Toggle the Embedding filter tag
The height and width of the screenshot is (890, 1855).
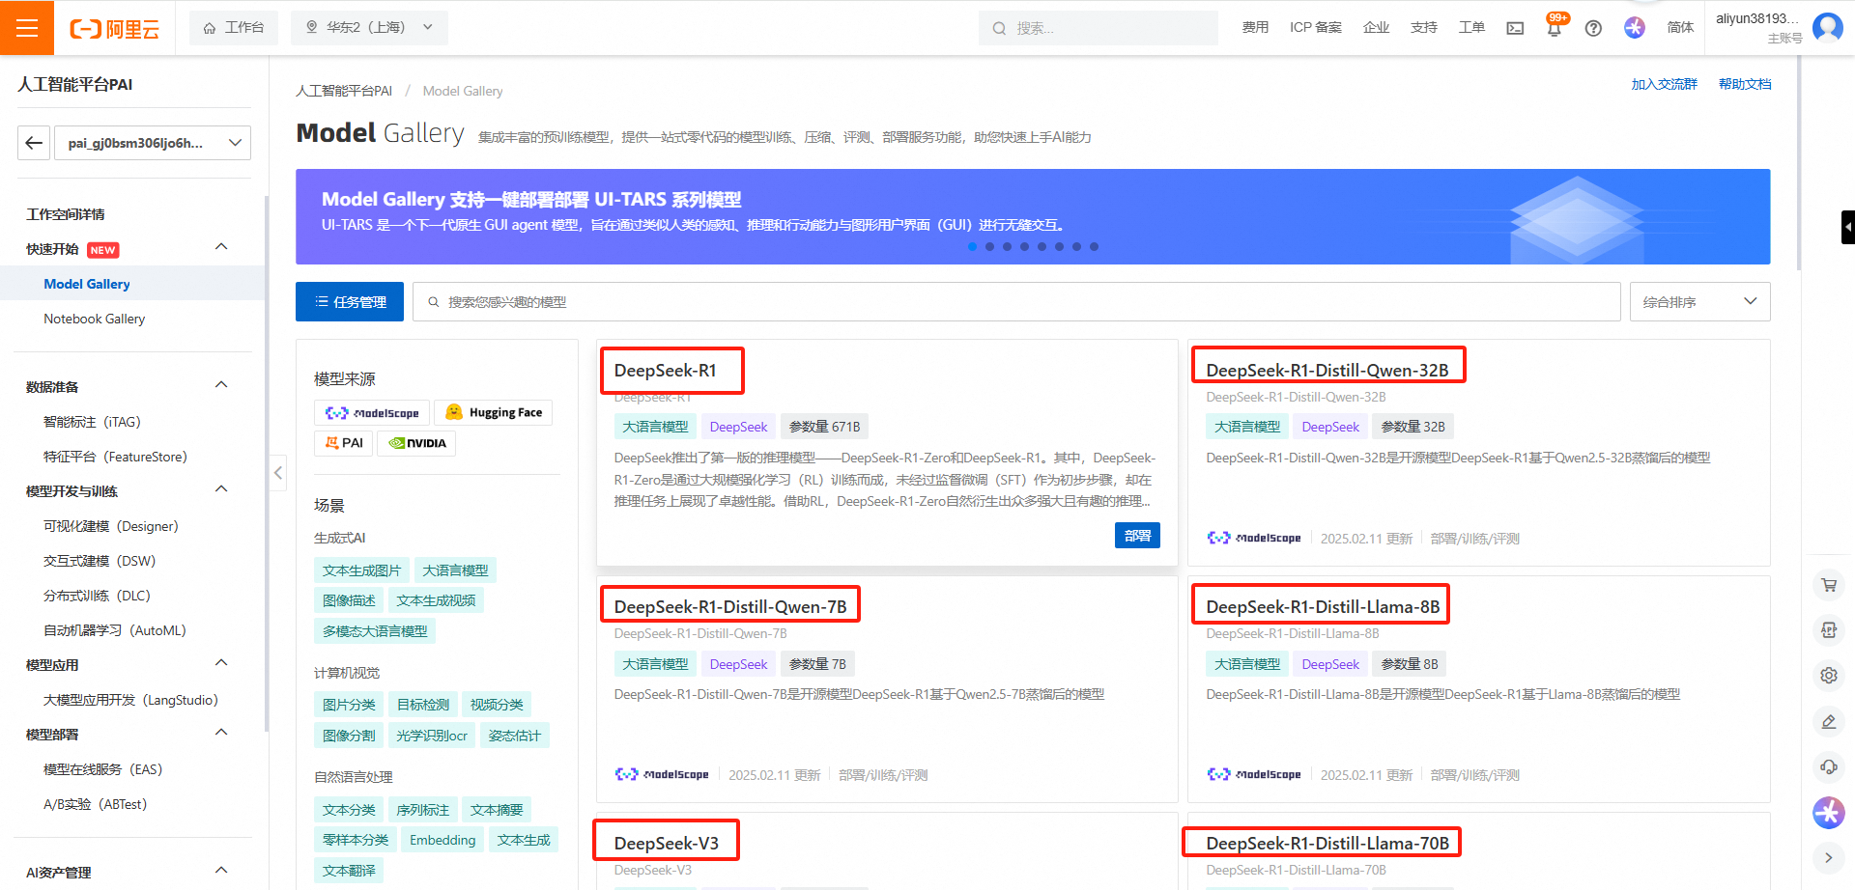tap(442, 840)
